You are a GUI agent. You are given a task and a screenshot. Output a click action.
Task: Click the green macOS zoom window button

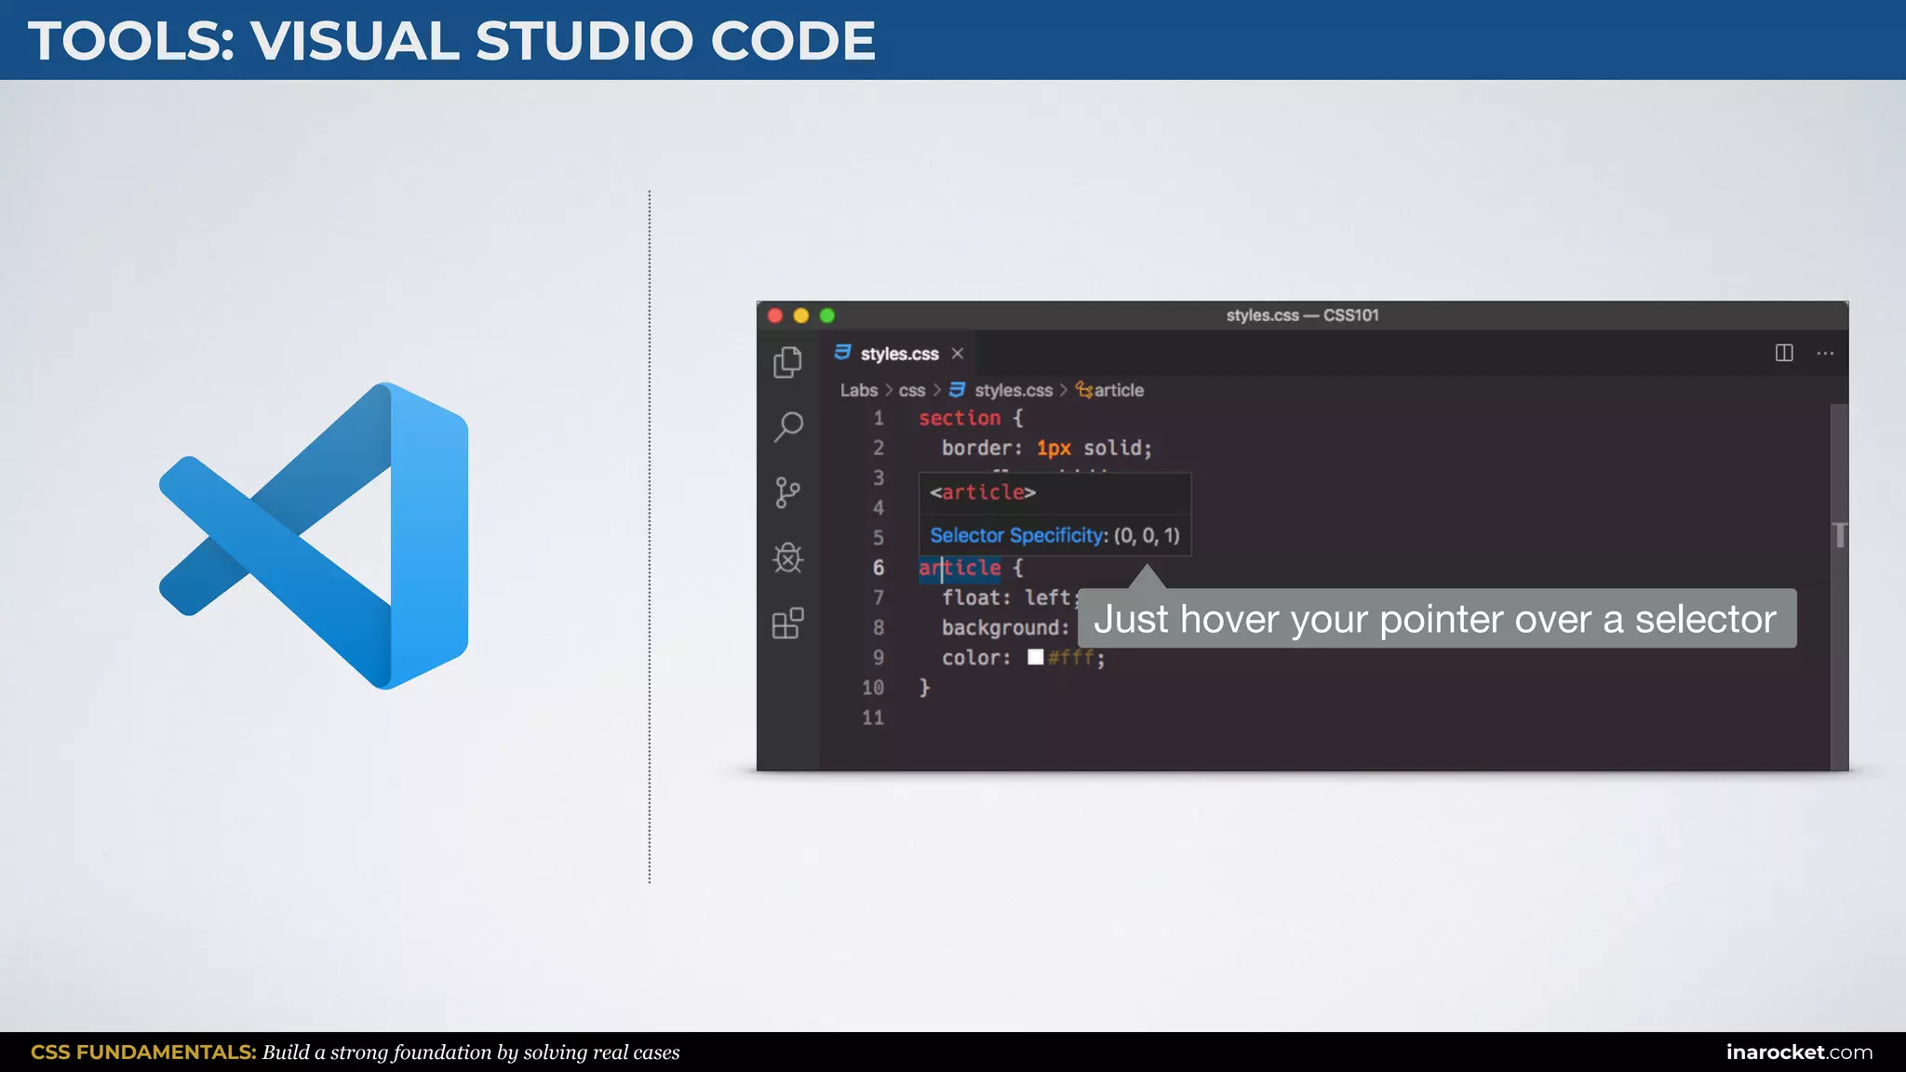pos(826,315)
